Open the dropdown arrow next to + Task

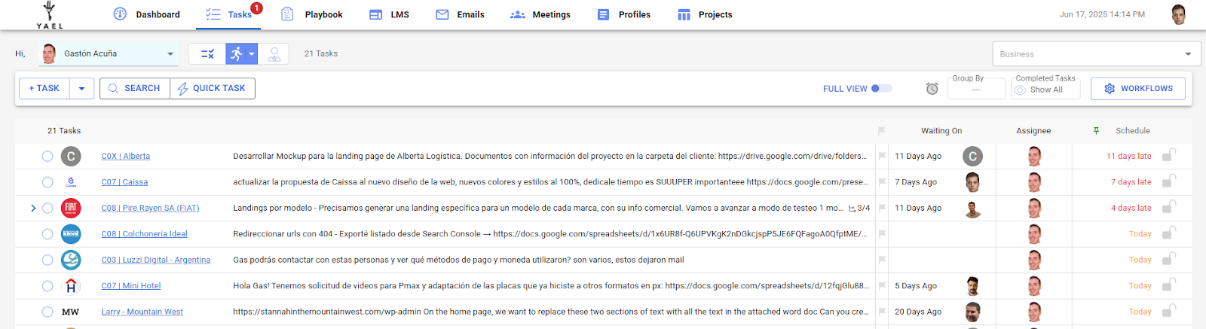[x=81, y=89]
